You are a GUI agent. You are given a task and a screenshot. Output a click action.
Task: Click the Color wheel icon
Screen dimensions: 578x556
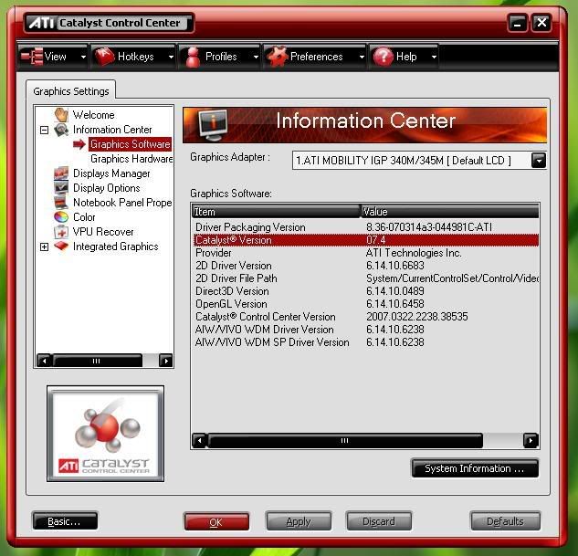click(61, 217)
